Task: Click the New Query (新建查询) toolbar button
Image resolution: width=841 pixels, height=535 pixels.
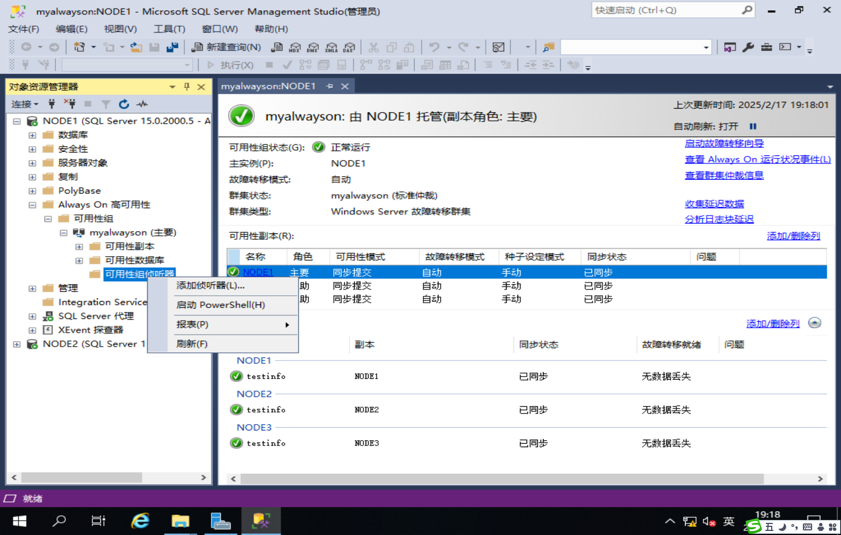Action: 226,47
